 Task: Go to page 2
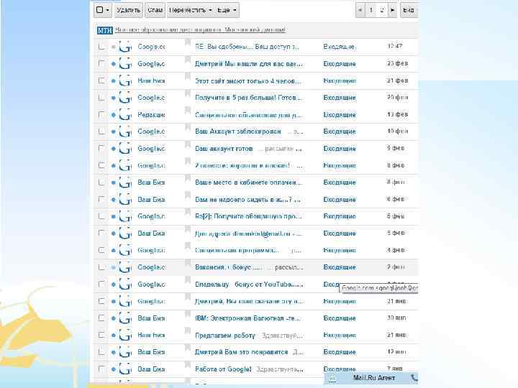[382, 10]
